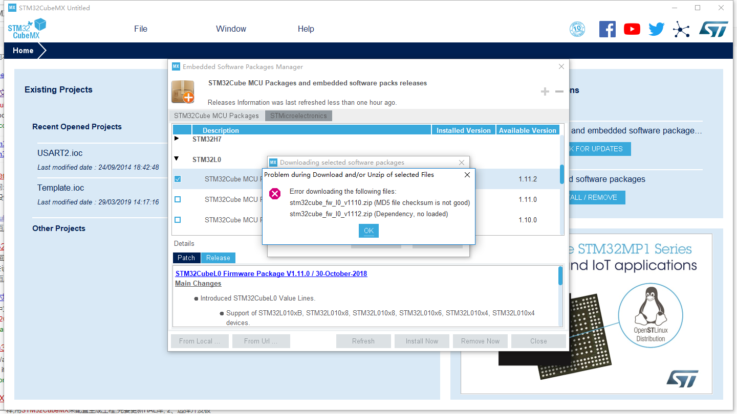737x414 pixels.
Task: Click the minus collapse-all icon in package manager
Action: point(559,91)
